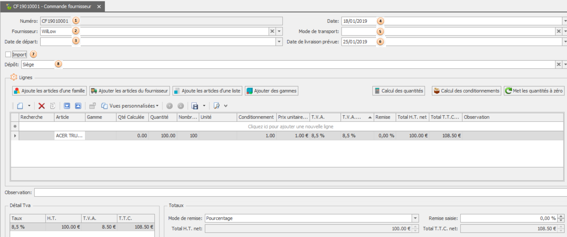Click Ajoute les articles d'une liste button

tap(207, 91)
